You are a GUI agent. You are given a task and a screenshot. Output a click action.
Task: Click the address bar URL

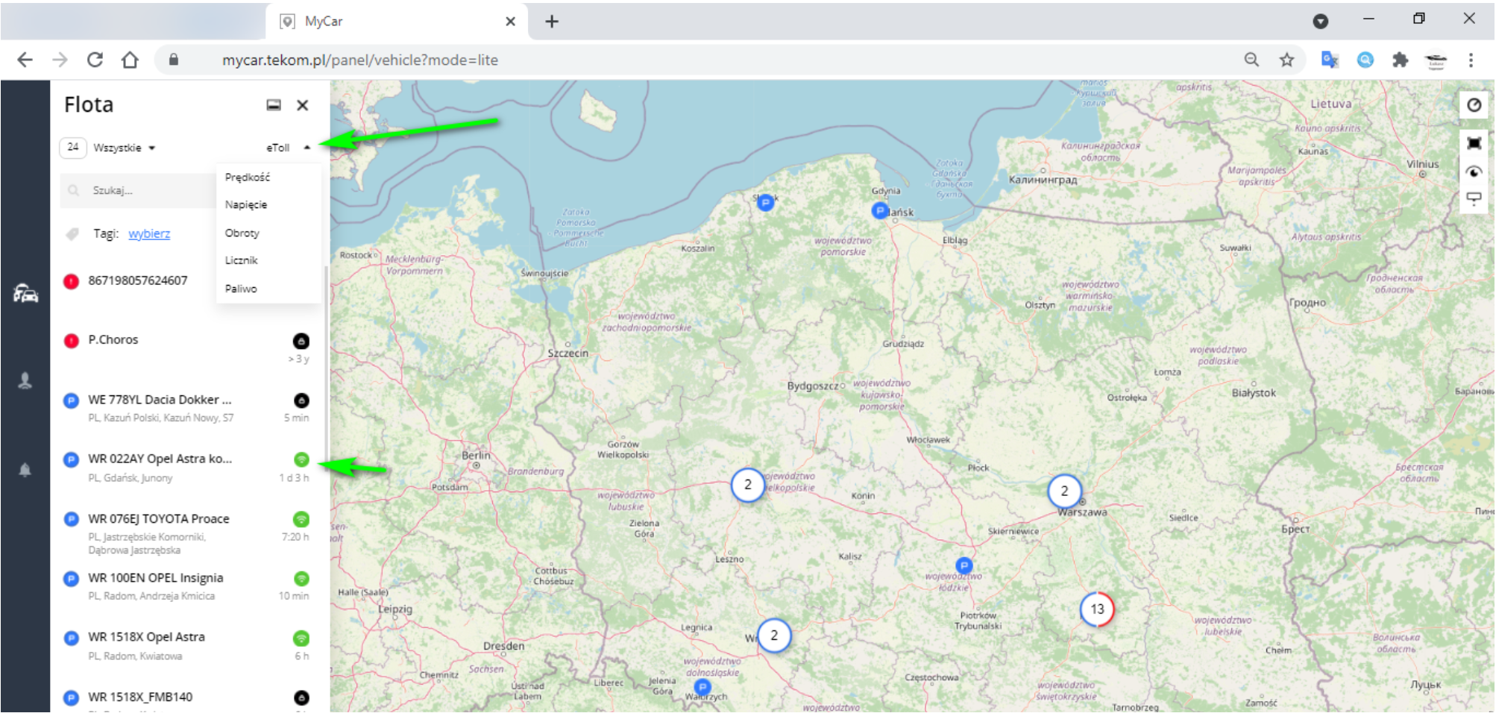click(x=360, y=60)
